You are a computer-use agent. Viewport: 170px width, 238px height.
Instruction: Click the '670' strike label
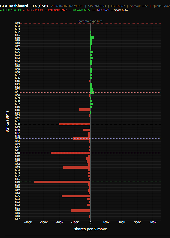point(17,66)
